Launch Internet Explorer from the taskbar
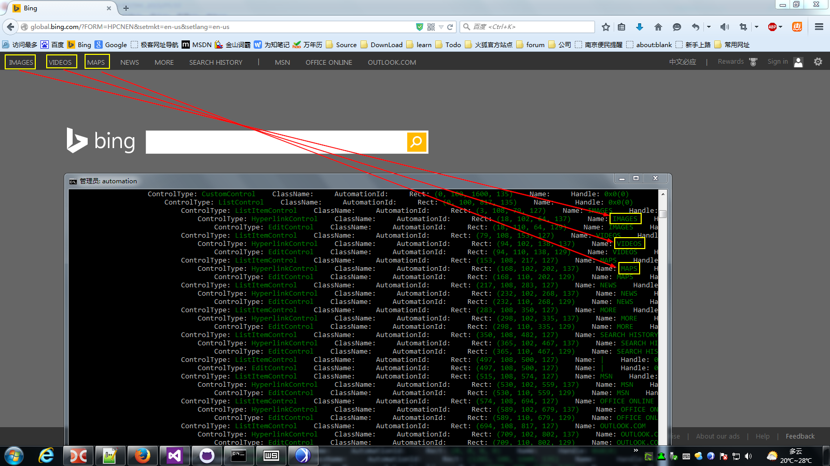Image resolution: width=830 pixels, height=466 pixels. click(47, 456)
